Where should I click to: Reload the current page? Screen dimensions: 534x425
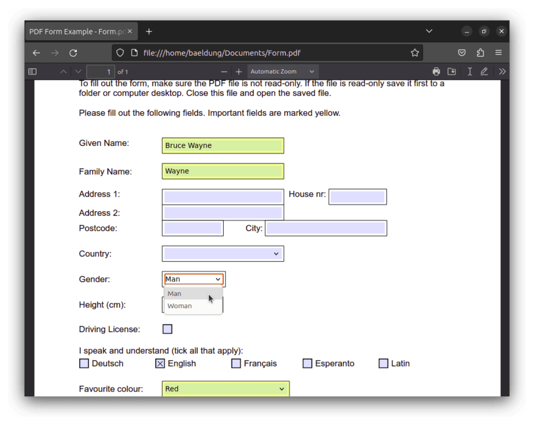pos(73,53)
